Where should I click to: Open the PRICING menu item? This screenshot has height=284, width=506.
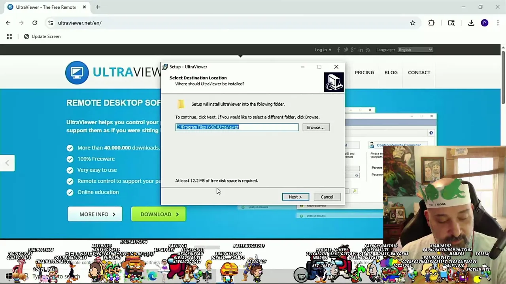364,73
